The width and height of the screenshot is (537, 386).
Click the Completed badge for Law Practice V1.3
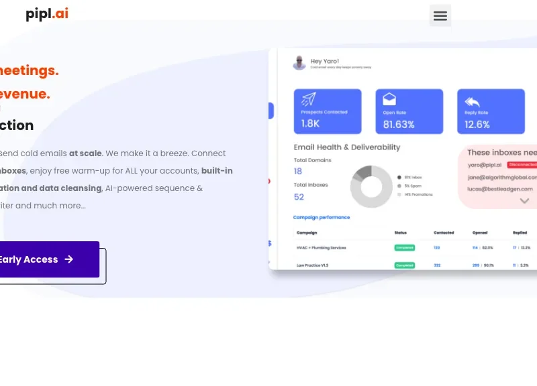(405, 265)
